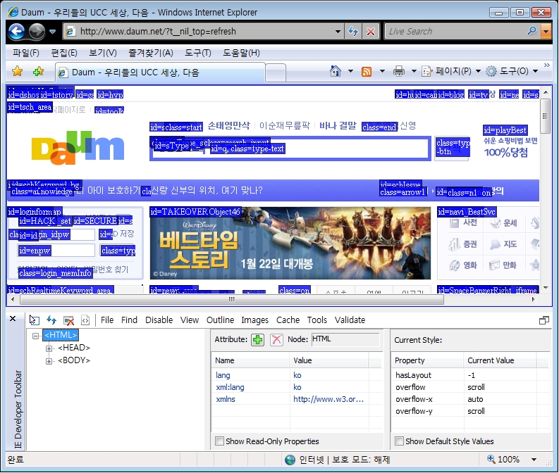Click the password field id=enpw
559x473 pixels.
click(x=56, y=250)
